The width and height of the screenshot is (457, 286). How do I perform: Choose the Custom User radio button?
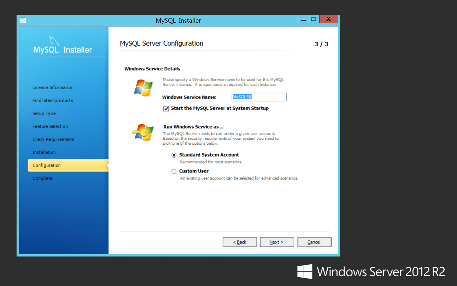tap(174, 172)
